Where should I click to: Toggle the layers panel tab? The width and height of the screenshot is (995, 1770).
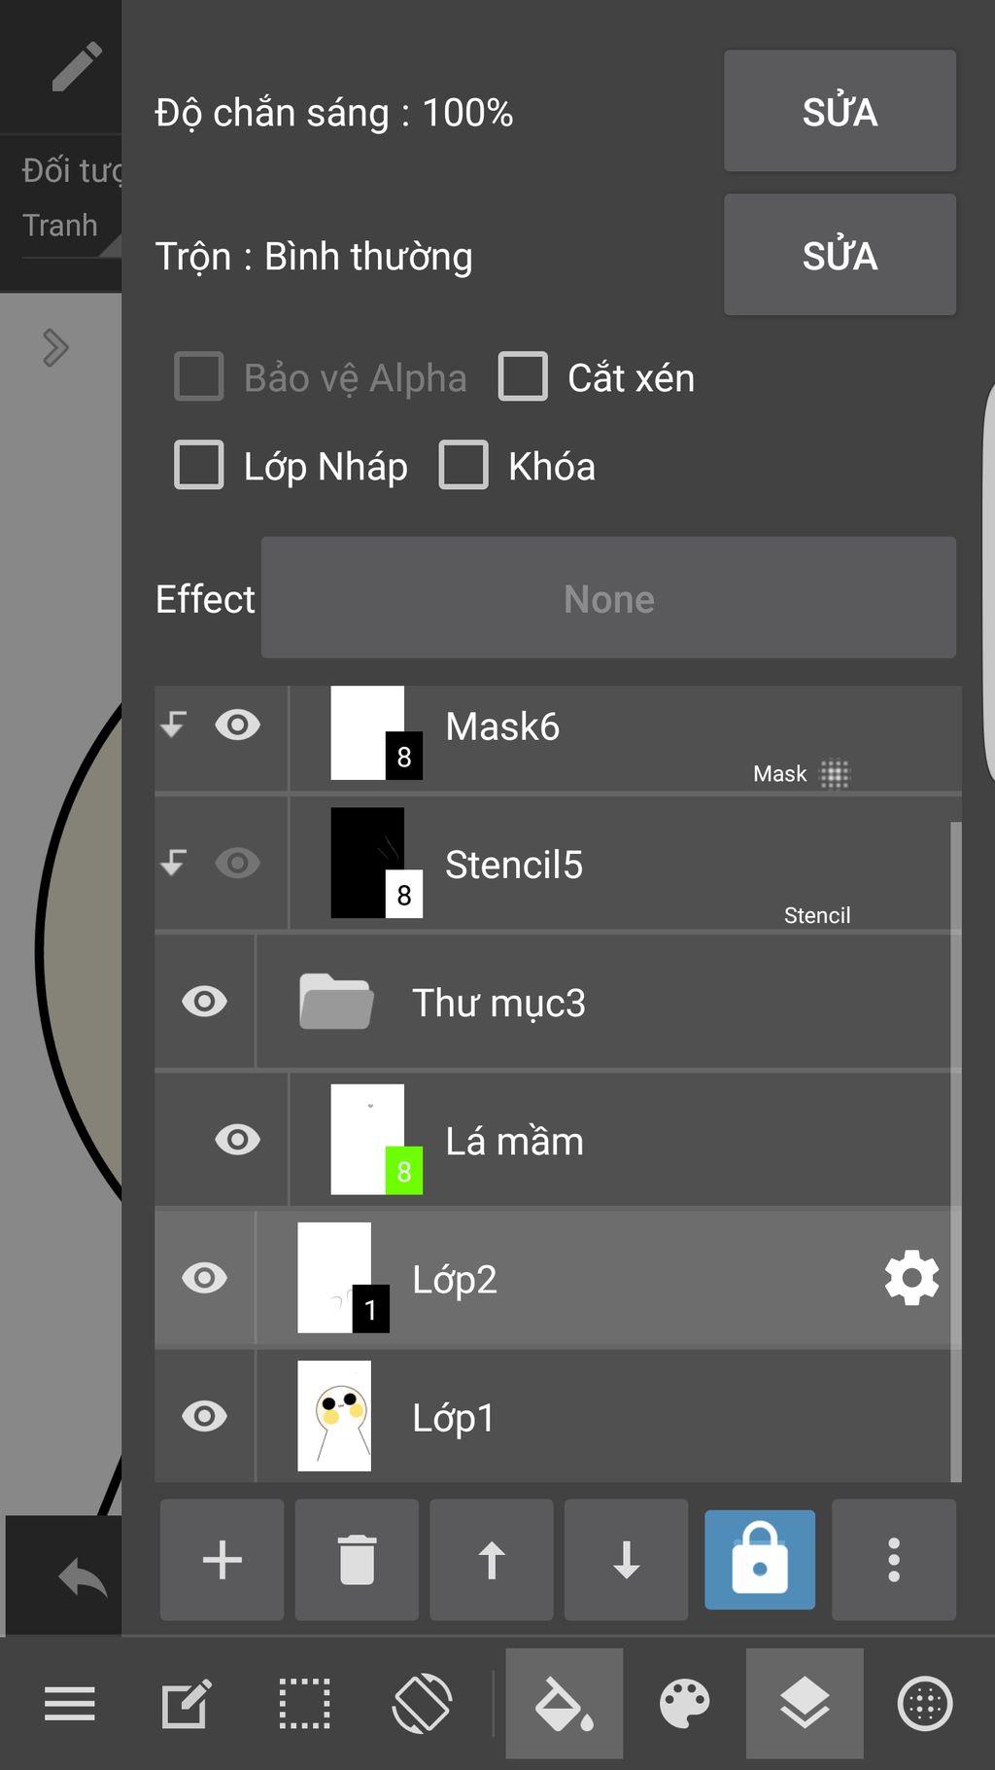805,1704
